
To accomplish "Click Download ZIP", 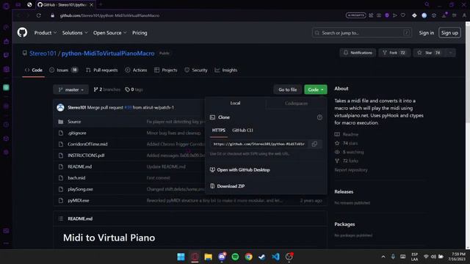I will [227, 186].
